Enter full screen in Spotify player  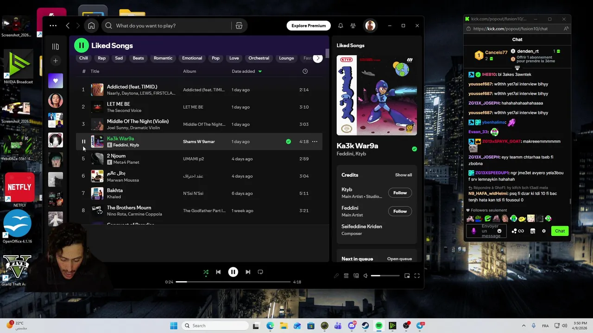point(417,276)
